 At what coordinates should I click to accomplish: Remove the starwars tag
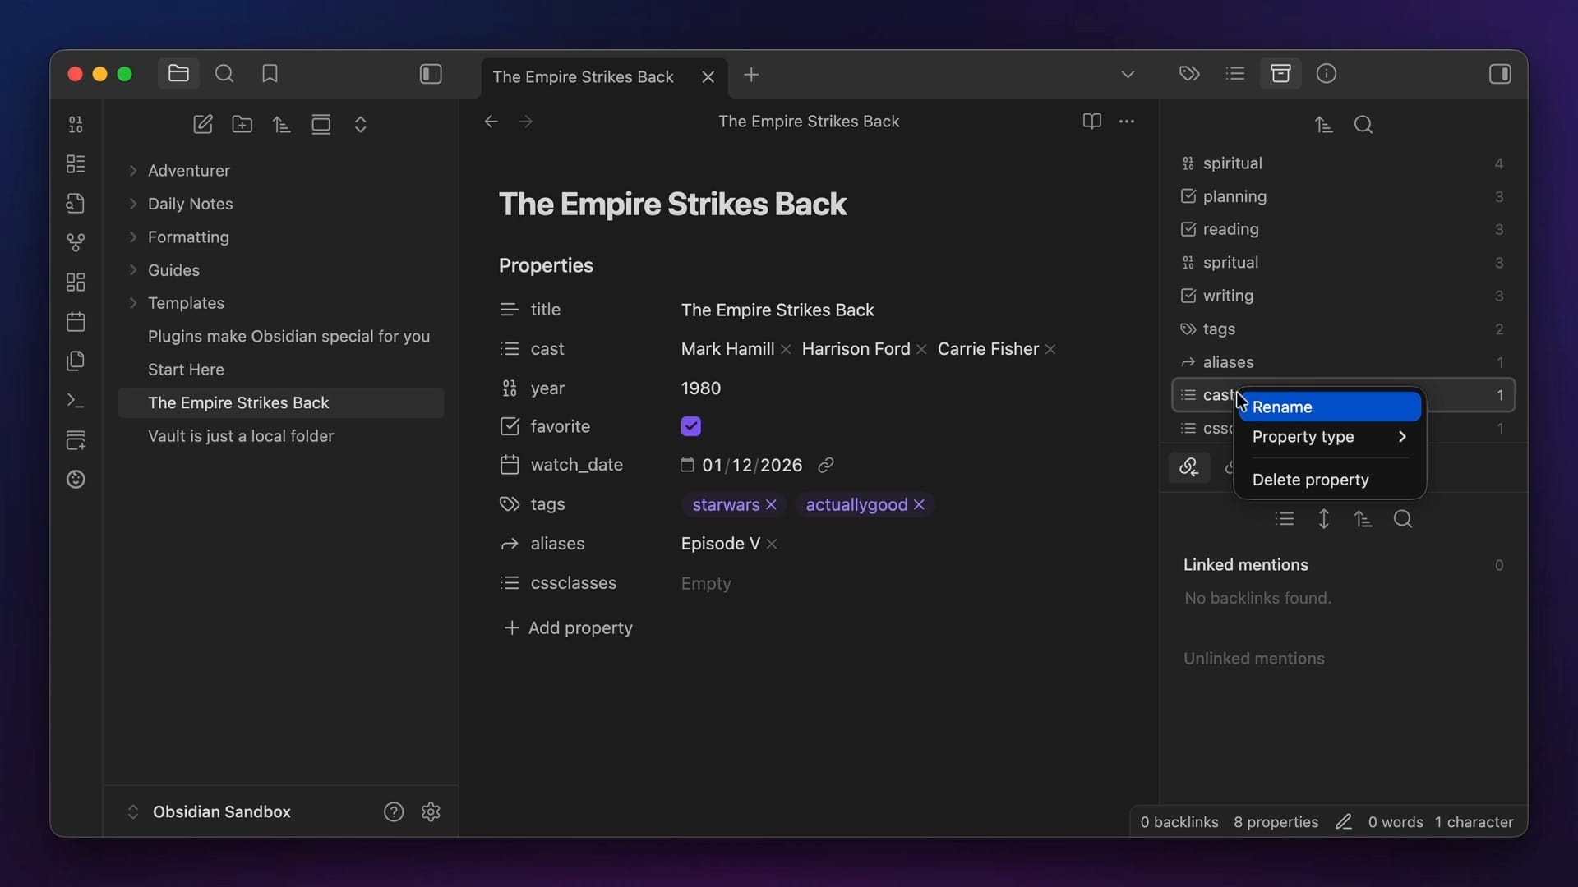tap(771, 504)
